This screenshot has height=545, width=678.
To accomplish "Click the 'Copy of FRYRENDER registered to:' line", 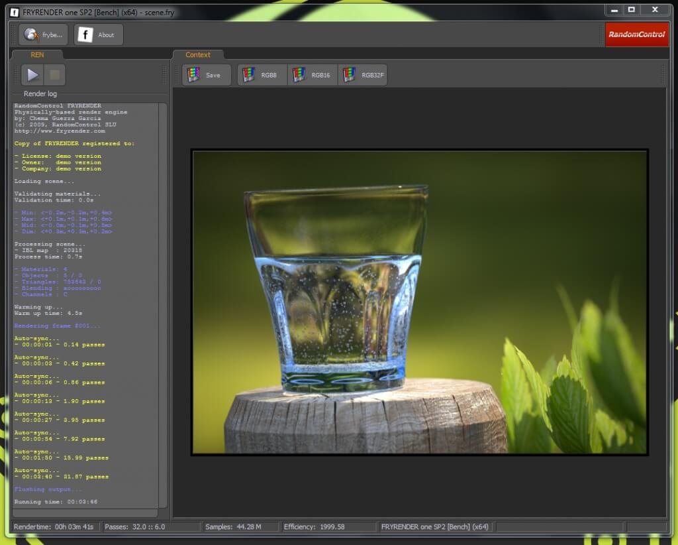I will [x=74, y=143].
